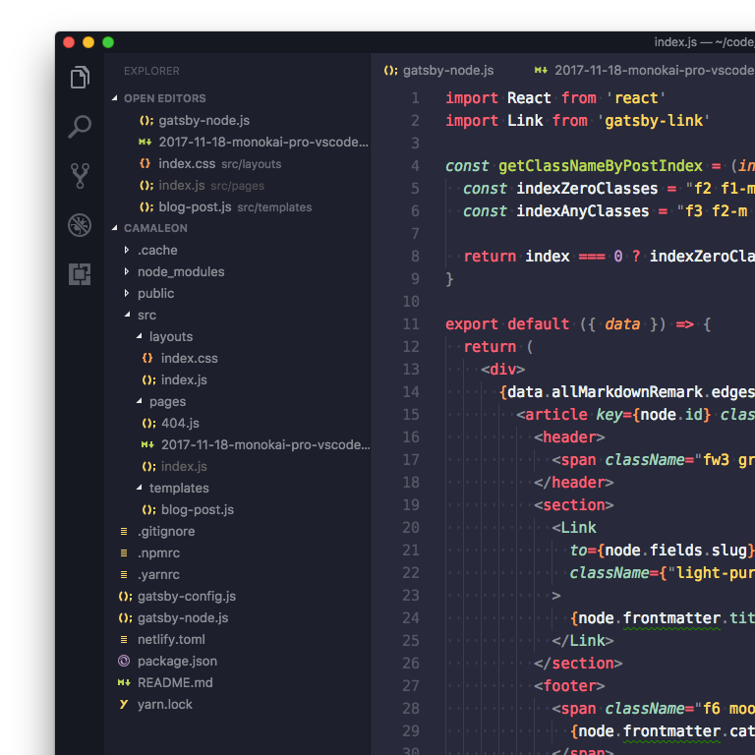
Task: Open the Extensions view
Action: pyautogui.click(x=80, y=274)
